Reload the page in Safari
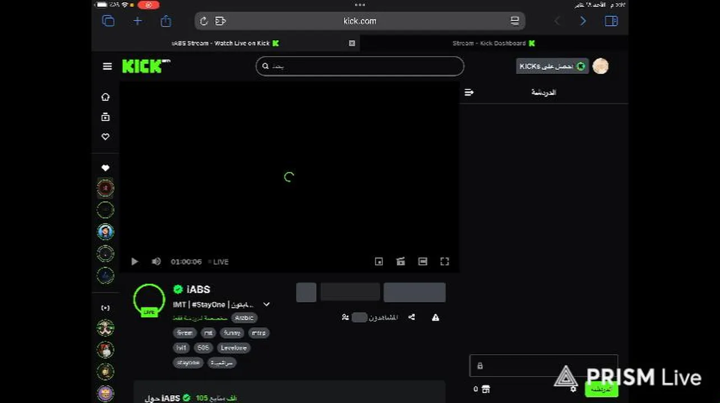The width and height of the screenshot is (720, 403). (x=204, y=21)
